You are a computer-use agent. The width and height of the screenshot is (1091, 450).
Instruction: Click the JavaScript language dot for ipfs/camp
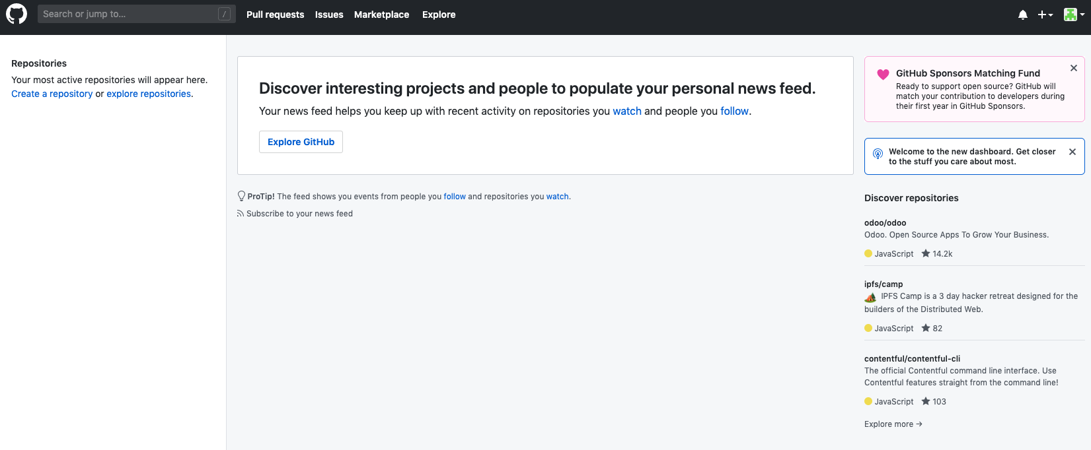868,328
